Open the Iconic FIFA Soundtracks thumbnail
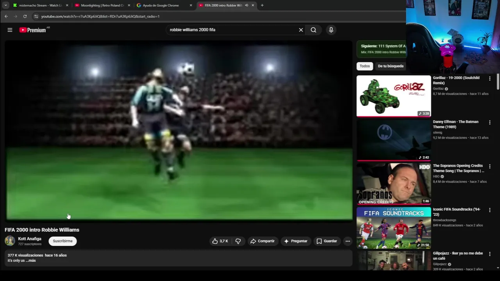Image resolution: width=500 pixels, height=281 pixels. [x=393, y=228]
